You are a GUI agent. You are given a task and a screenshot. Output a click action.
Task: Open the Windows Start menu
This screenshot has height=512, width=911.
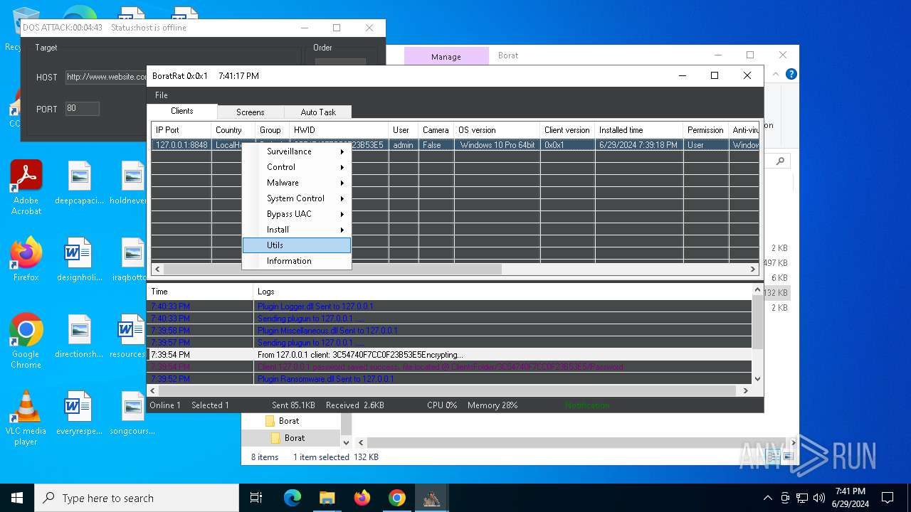point(17,498)
